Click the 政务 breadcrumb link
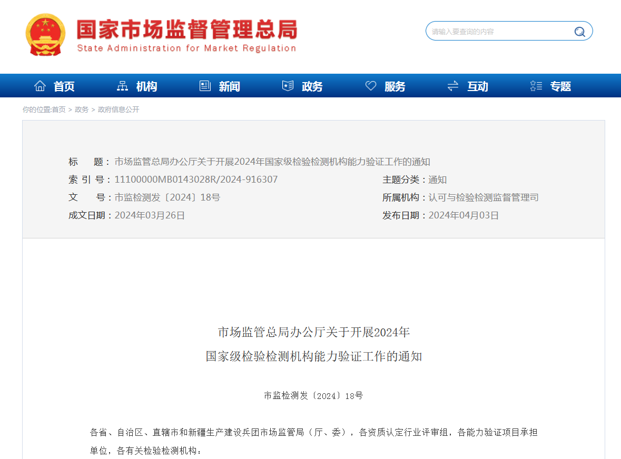 pos(81,109)
